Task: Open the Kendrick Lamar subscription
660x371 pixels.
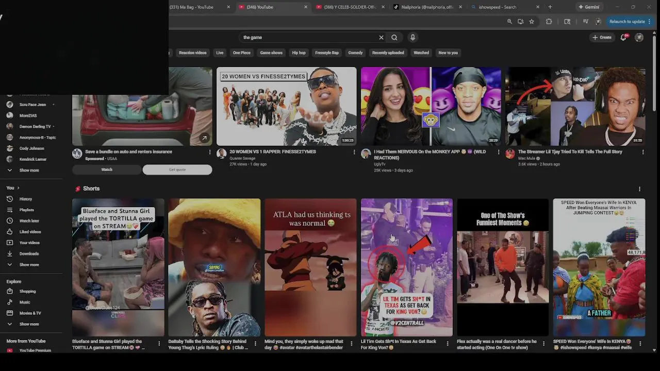Action: click(32, 159)
